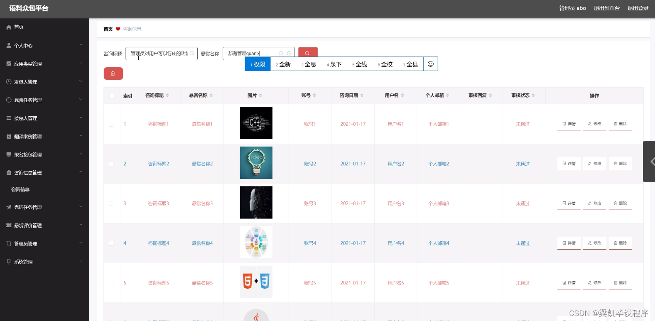Click 详情 button for row 1
The image size is (655, 321).
pyautogui.click(x=569, y=124)
